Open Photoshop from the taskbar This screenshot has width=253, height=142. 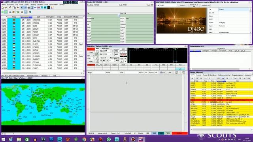(x=51, y=139)
